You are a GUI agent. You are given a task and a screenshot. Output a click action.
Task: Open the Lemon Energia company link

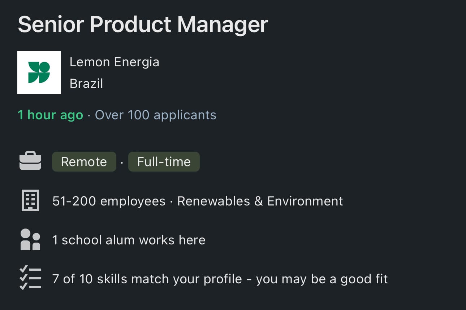click(114, 62)
